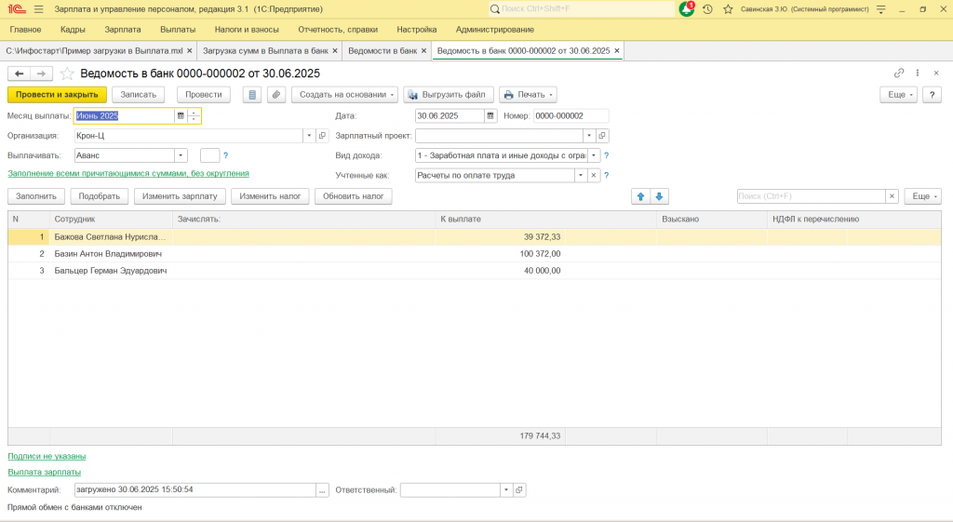Close Пример загрузки в Выплата tab
The width and height of the screenshot is (953, 522).
(190, 51)
